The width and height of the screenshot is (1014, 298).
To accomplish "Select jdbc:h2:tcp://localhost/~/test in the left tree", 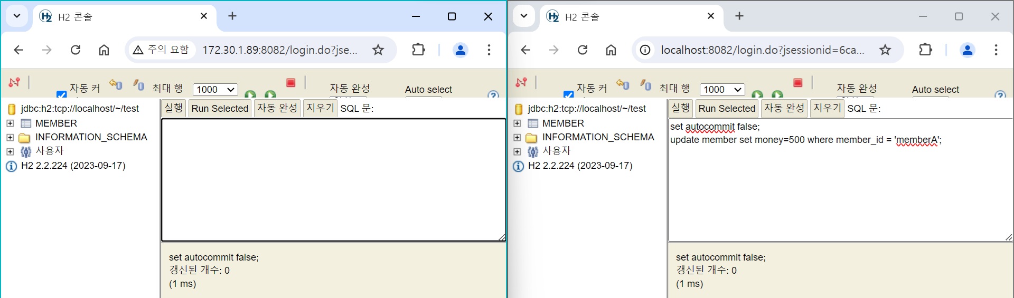I will coord(80,109).
